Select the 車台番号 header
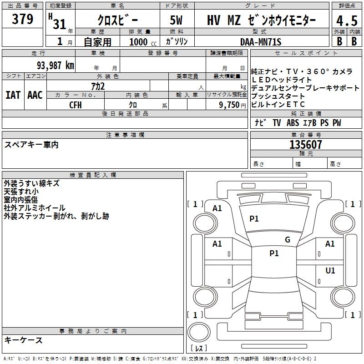Image resolution: width=364 pixels, height=364 pixels. tap(306, 135)
